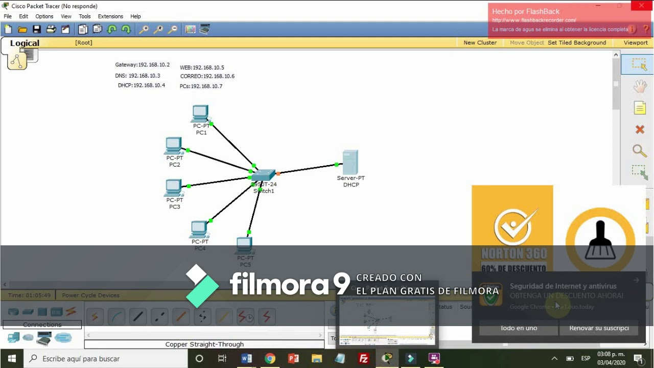This screenshot has width=654, height=368.
Task: Click the Gateway:192.168.10.2 note text
Action: pyautogui.click(x=143, y=65)
